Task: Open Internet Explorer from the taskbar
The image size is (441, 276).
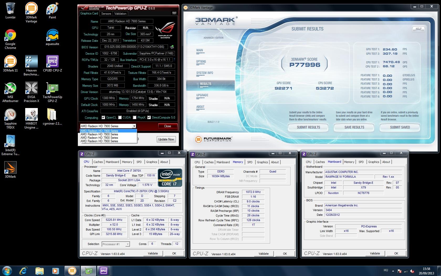Action: [24, 270]
